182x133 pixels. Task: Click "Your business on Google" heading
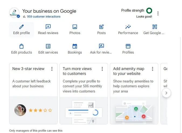pos(49,11)
